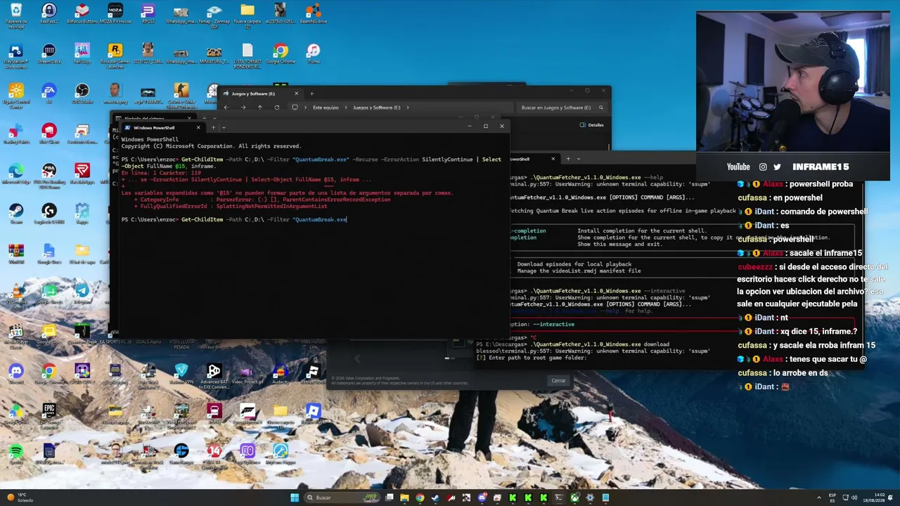Open Stream Deck desktop shortcut
900x506 pixels.
coord(49,55)
